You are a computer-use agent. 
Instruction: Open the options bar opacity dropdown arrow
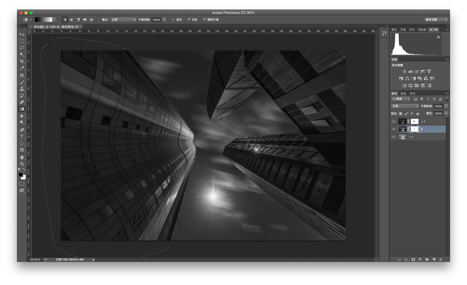(x=164, y=20)
